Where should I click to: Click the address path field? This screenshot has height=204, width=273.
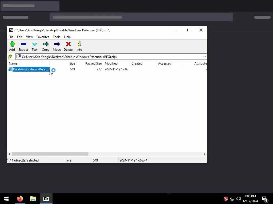coord(111,57)
